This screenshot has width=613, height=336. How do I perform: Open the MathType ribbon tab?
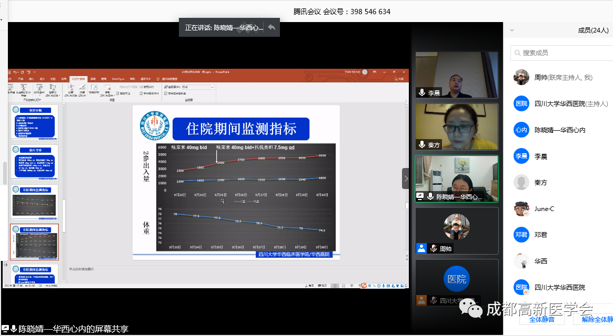(118, 79)
